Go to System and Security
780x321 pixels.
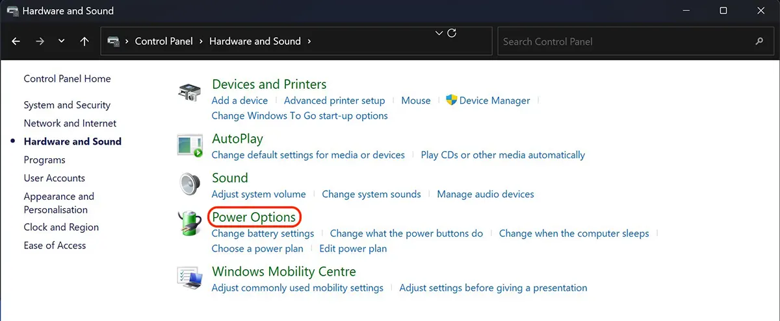click(67, 105)
